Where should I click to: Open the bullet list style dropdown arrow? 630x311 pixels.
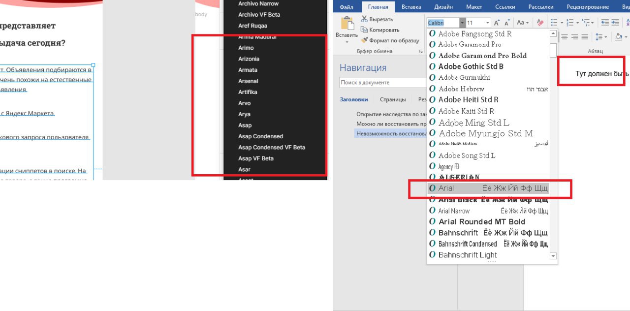coord(562,23)
